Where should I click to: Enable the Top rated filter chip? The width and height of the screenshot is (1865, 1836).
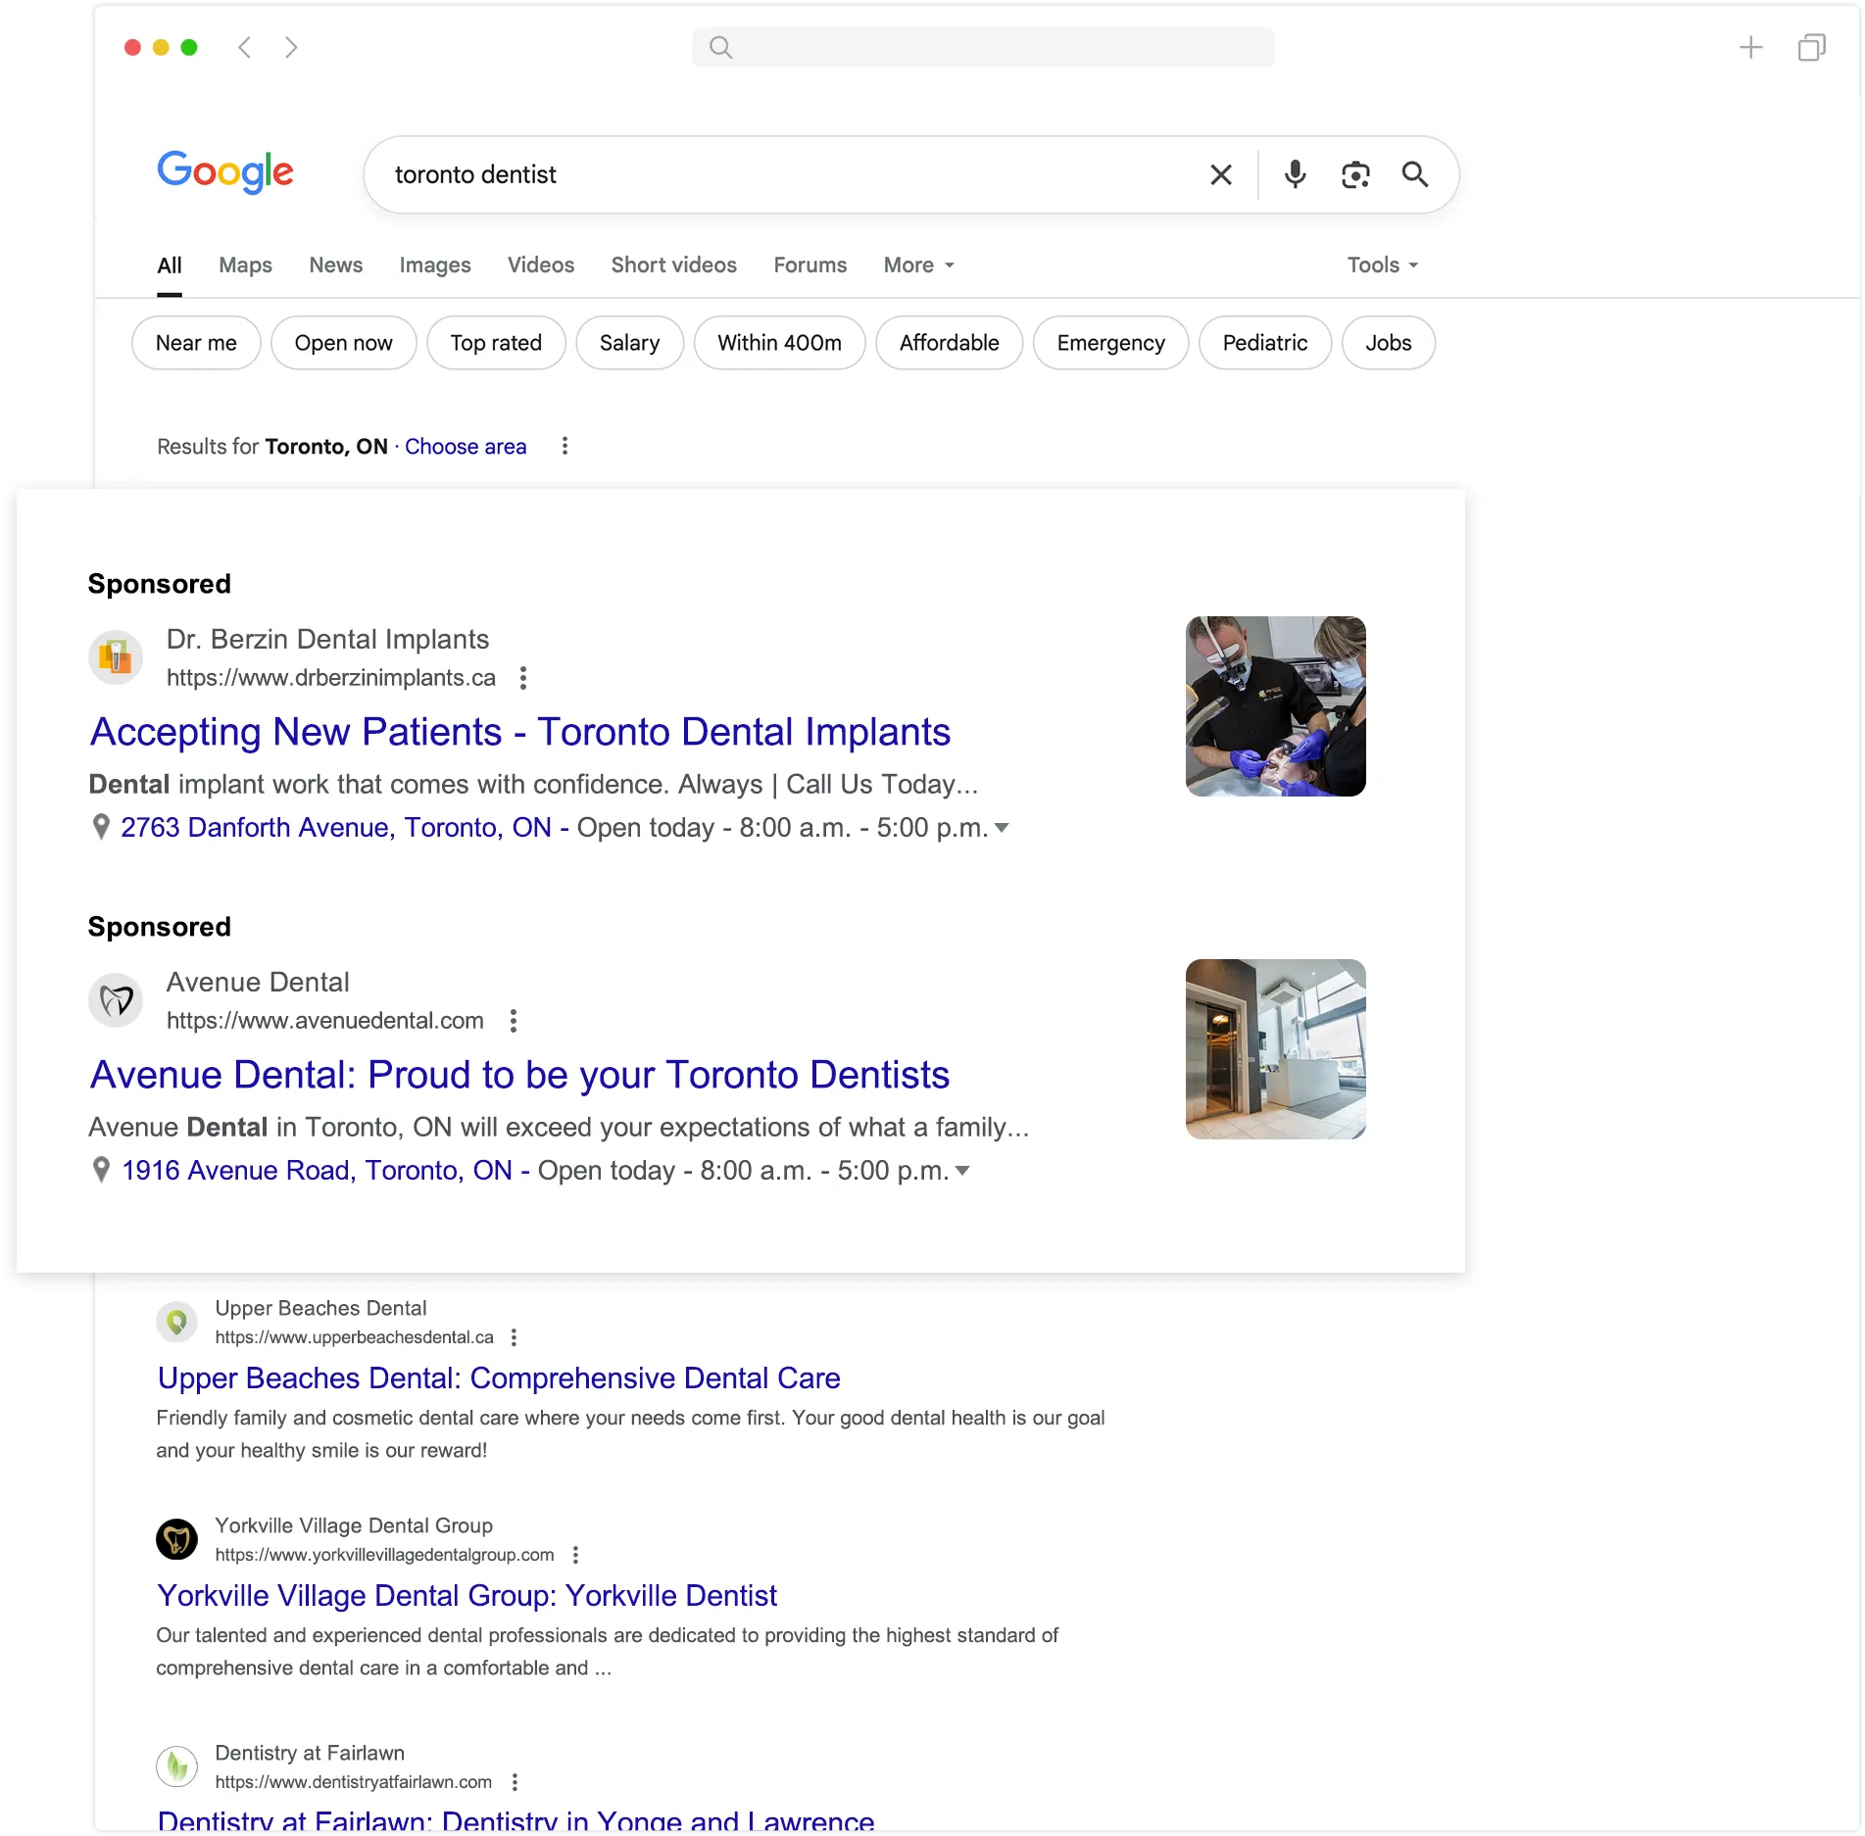point(496,343)
